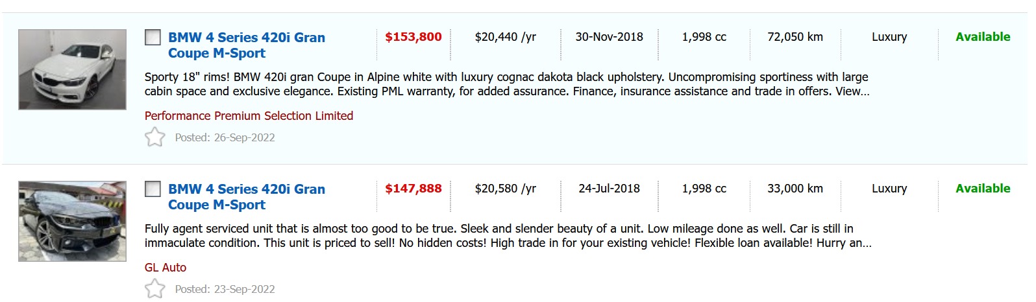Click the 30-Nov-2018 registration date
1036x302 pixels.
(609, 37)
